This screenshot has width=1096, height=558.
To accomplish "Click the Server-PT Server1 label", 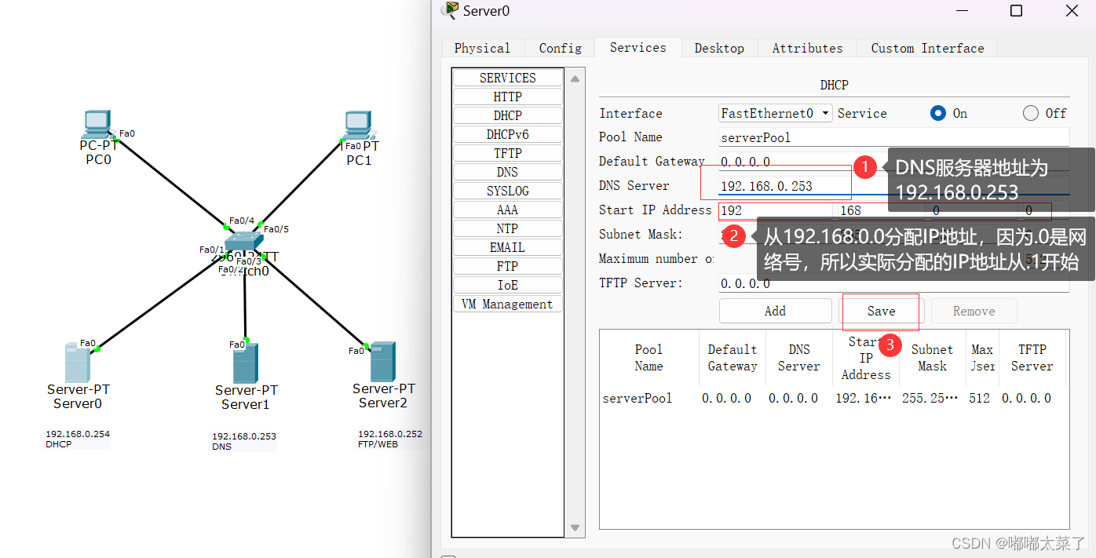I will click(x=246, y=397).
